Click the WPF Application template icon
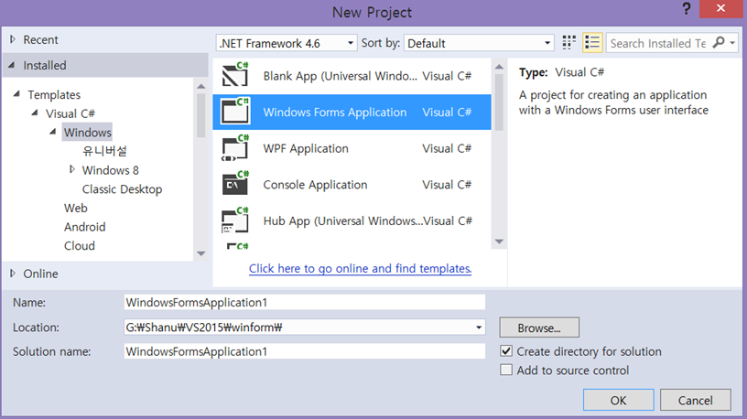 click(x=236, y=148)
